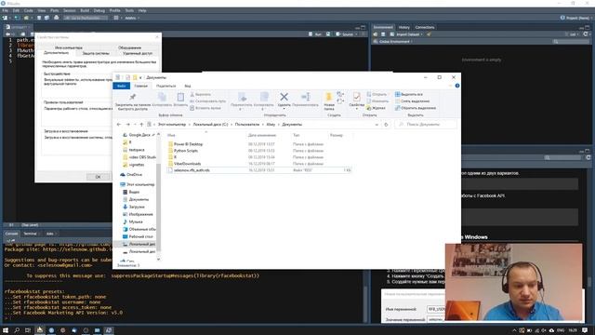Open the blue 'Файл' tab in Explorer
595x335 pixels.
tap(122, 86)
